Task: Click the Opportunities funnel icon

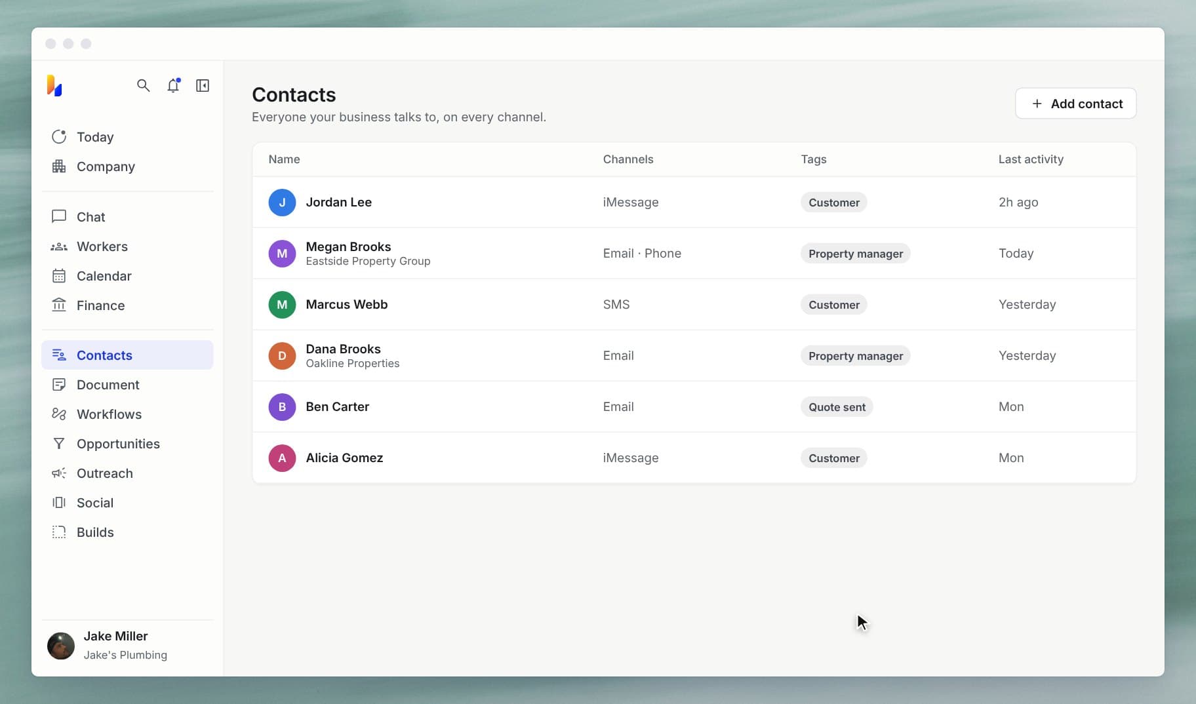Action: (59, 444)
